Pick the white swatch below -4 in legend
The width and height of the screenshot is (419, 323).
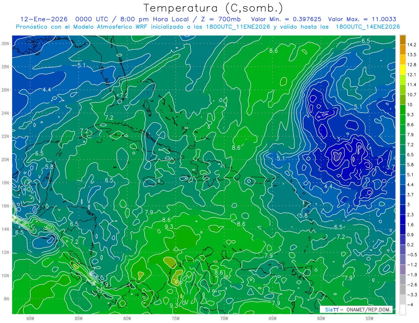403,309
